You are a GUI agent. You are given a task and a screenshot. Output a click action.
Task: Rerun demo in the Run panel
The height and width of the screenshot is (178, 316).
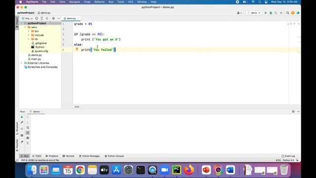(x=22, y=117)
